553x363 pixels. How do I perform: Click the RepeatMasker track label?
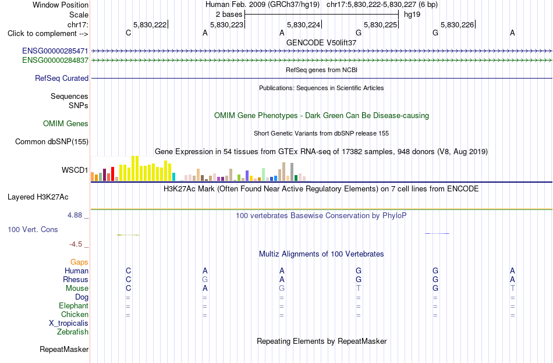pos(64,350)
